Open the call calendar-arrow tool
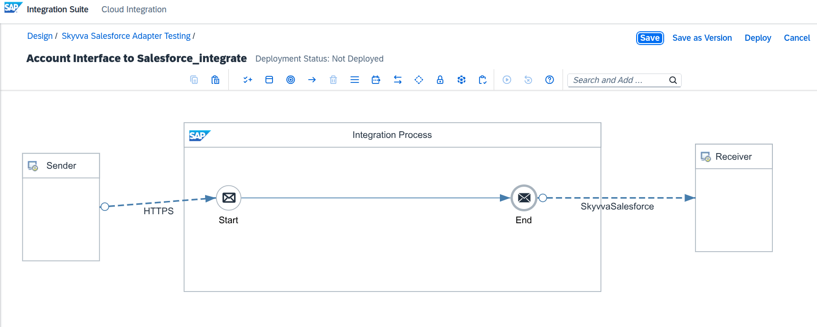The image size is (817, 327). [x=376, y=80]
